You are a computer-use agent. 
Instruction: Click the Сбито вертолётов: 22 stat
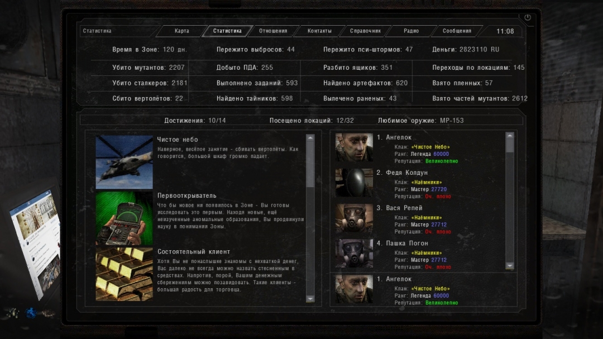pyautogui.click(x=147, y=98)
